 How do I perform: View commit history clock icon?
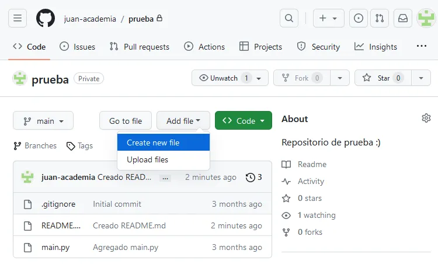pyautogui.click(x=253, y=177)
